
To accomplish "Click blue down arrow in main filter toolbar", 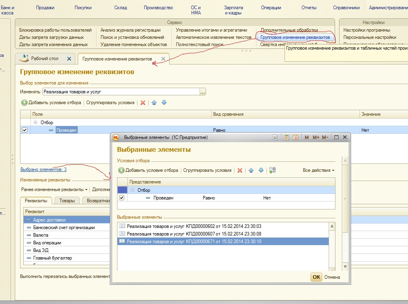I will 164,103.
